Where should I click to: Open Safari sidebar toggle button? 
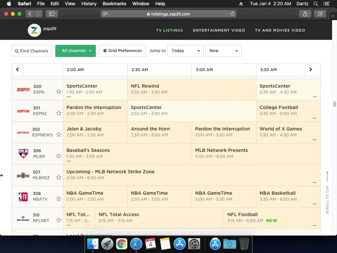point(52,14)
